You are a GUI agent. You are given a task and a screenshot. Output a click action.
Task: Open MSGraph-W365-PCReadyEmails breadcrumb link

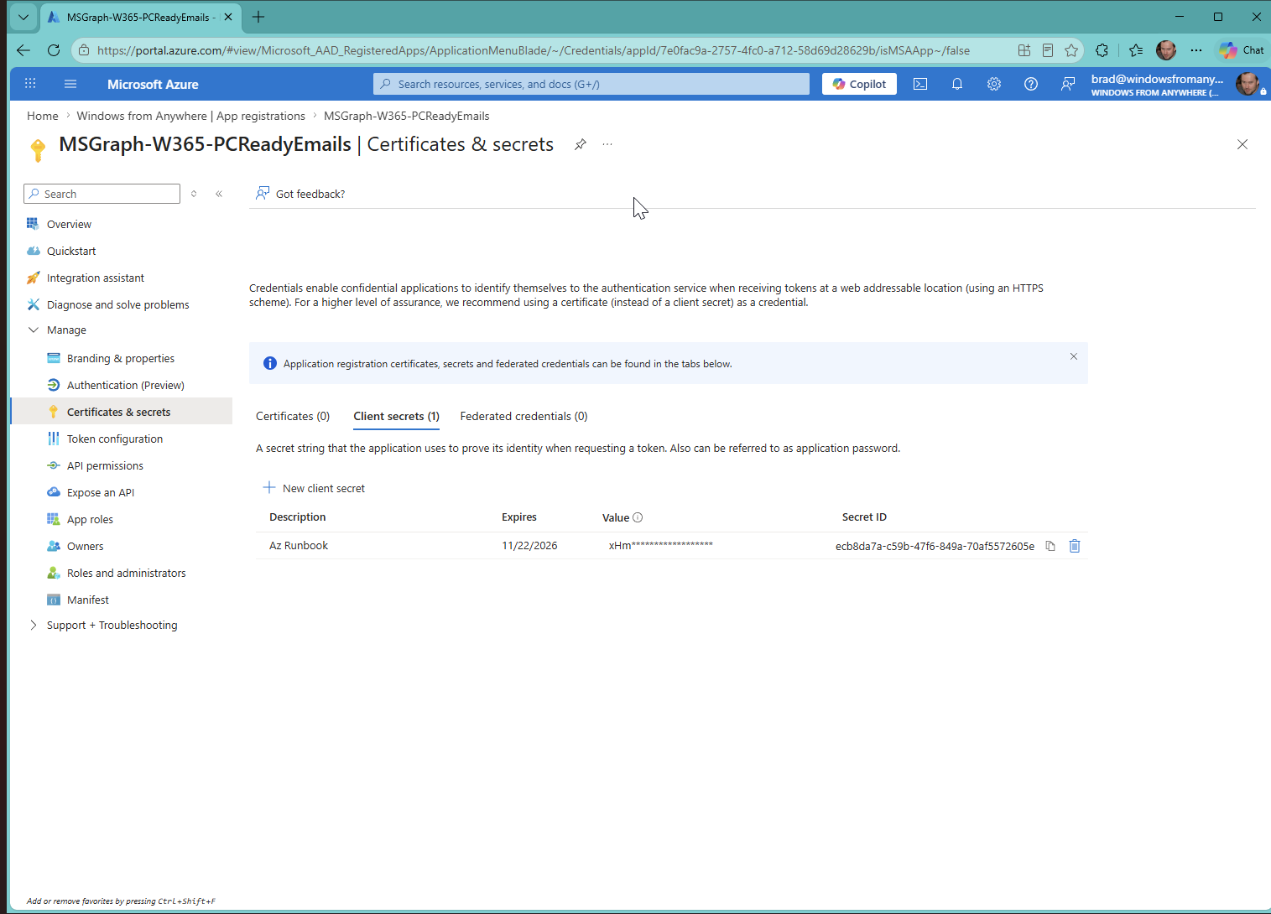pos(407,116)
